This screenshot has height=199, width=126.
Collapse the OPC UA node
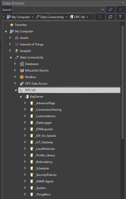[15, 90]
